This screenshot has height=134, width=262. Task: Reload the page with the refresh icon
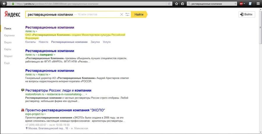[x=169, y=4]
